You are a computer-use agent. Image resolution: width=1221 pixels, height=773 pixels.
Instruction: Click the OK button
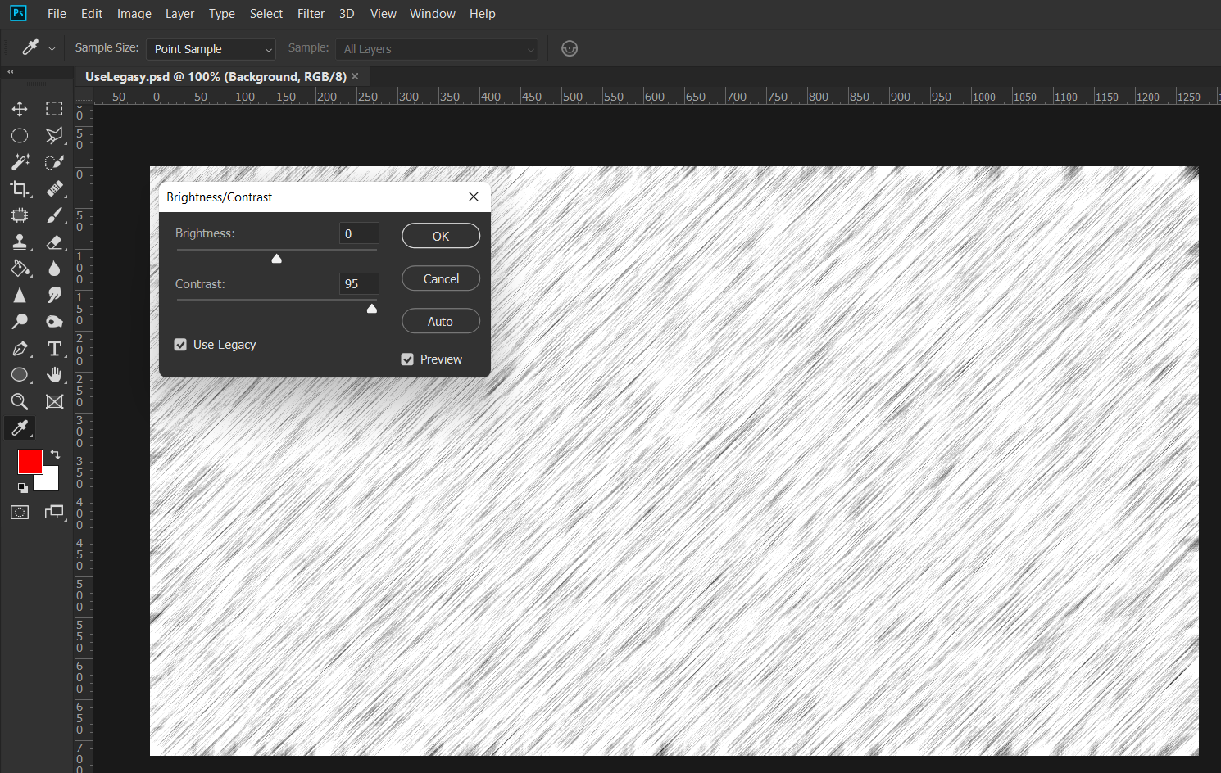[x=440, y=235]
